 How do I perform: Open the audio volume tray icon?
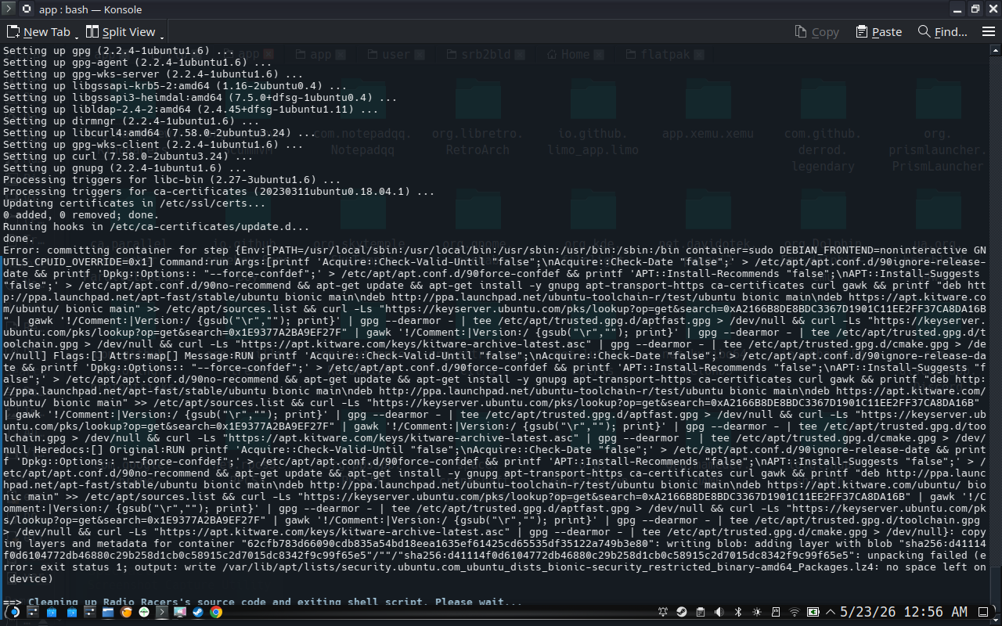click(x=719, y=612)
